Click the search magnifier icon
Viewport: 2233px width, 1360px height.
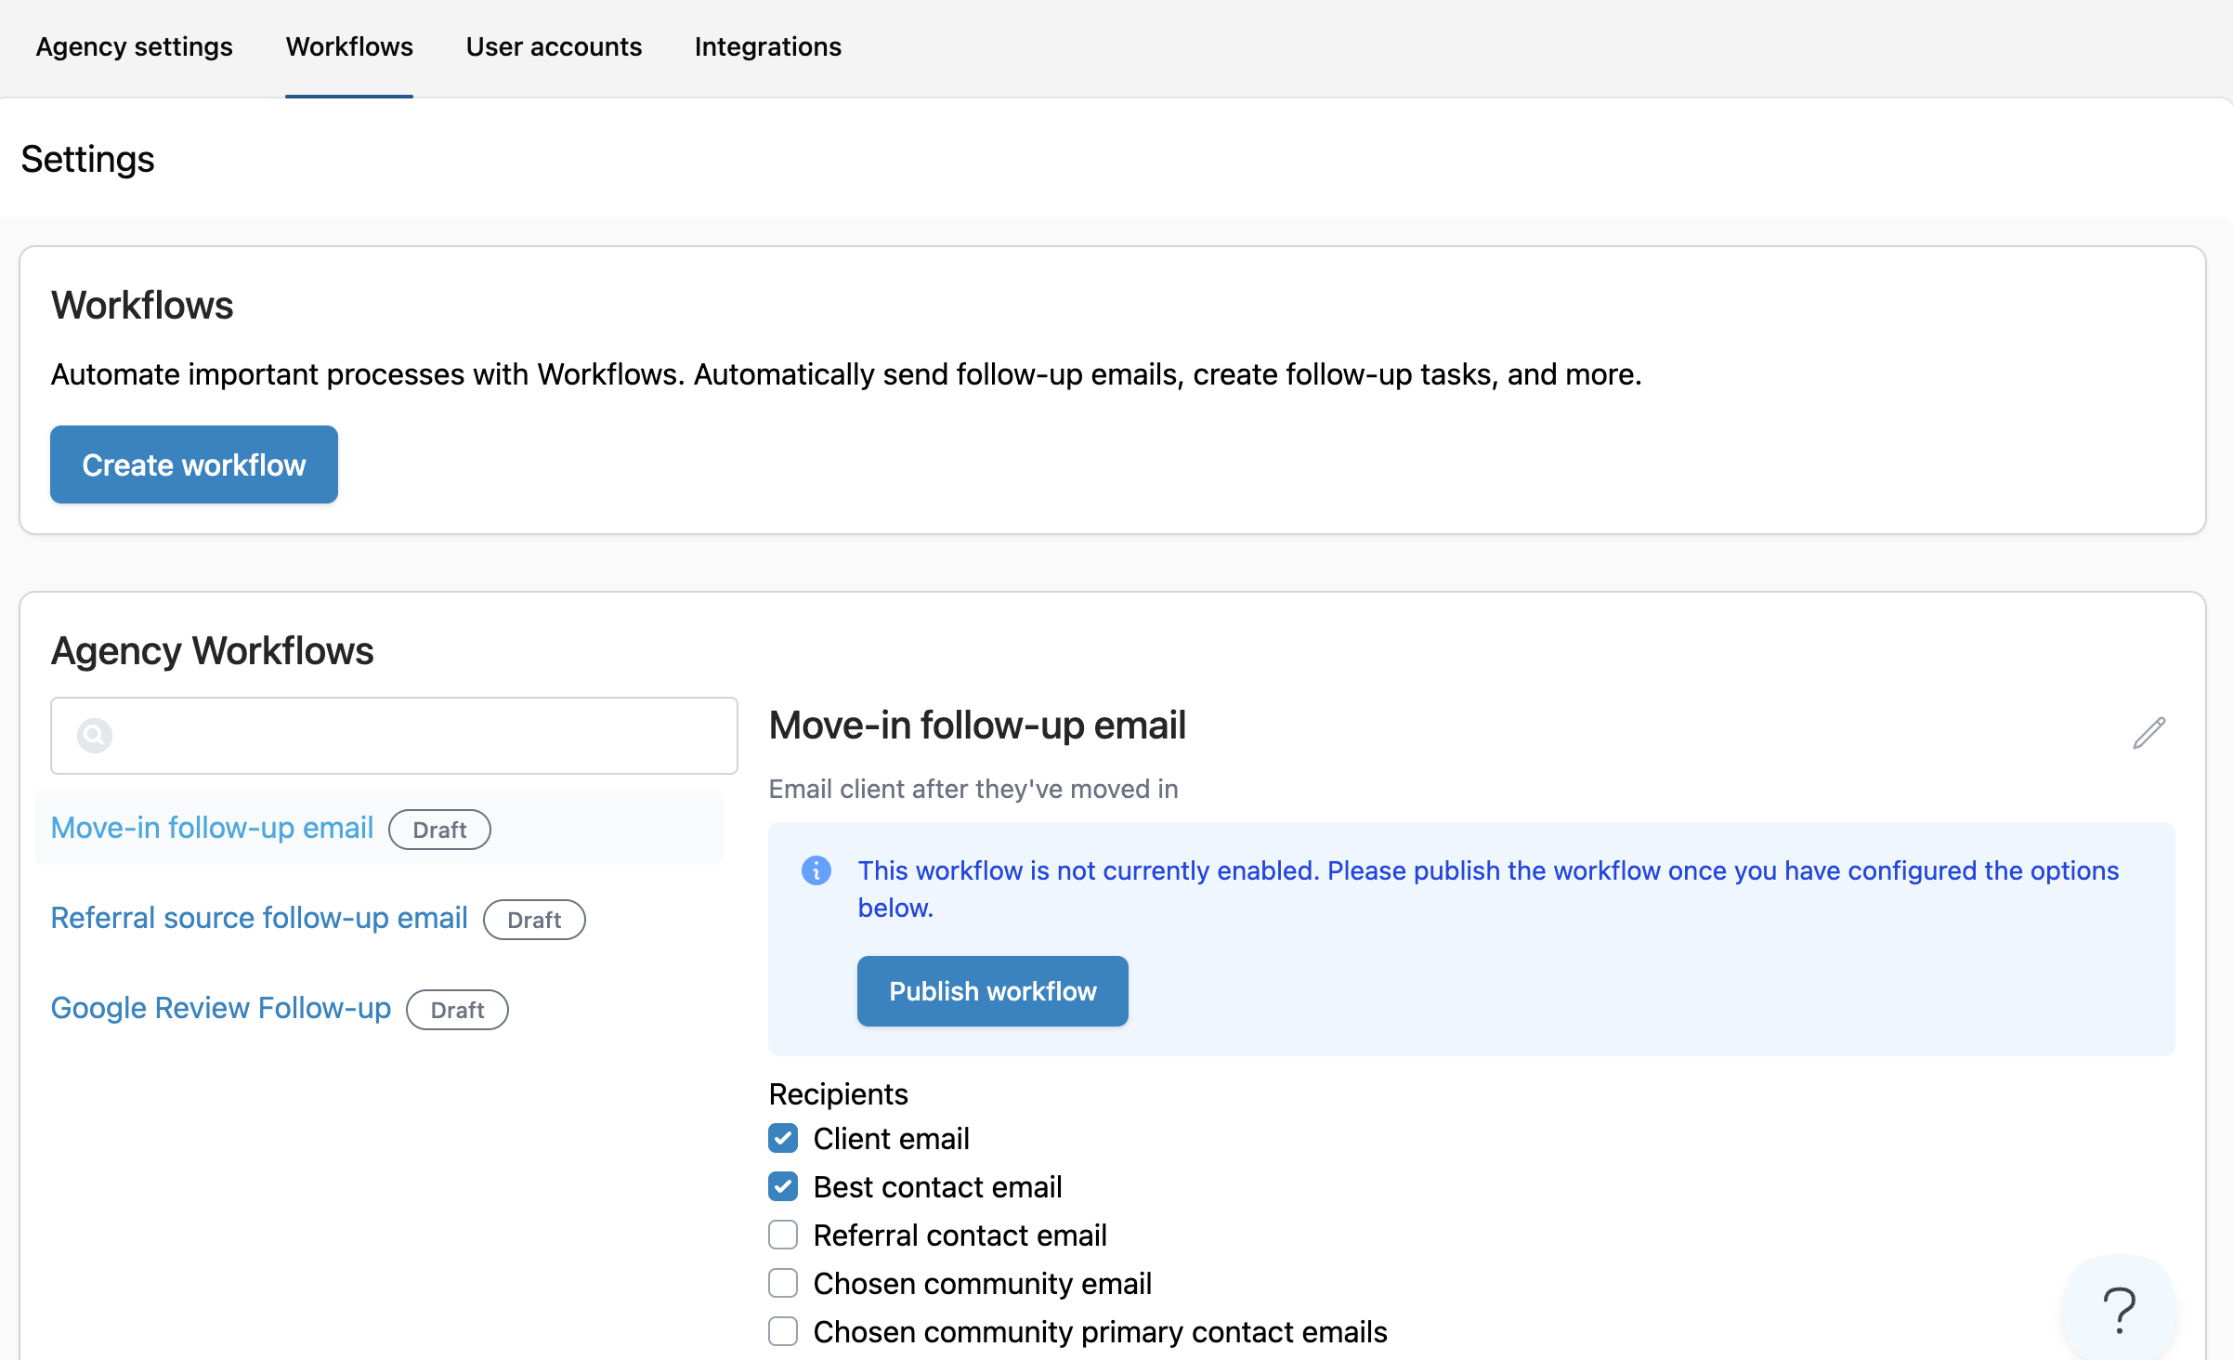[94, 736]
